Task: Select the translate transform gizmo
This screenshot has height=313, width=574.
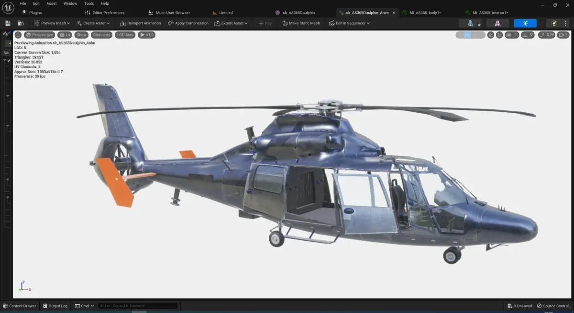Action: (x=467, y=35)
